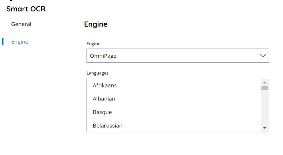Click the Engine dropdown chevron arrow
283x155 pixels.
[262, 56]
